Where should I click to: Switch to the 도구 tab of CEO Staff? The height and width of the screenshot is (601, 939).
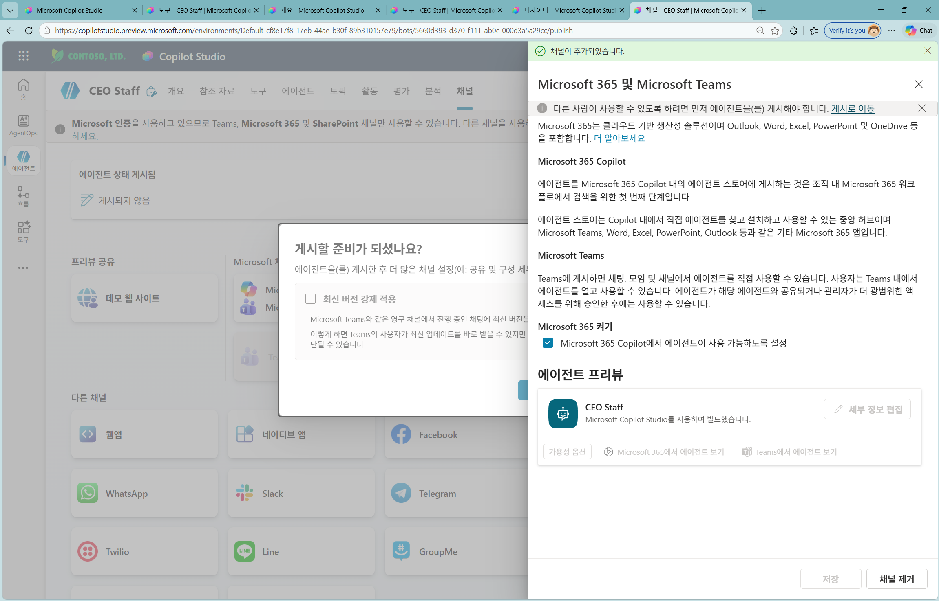(258, 91)
